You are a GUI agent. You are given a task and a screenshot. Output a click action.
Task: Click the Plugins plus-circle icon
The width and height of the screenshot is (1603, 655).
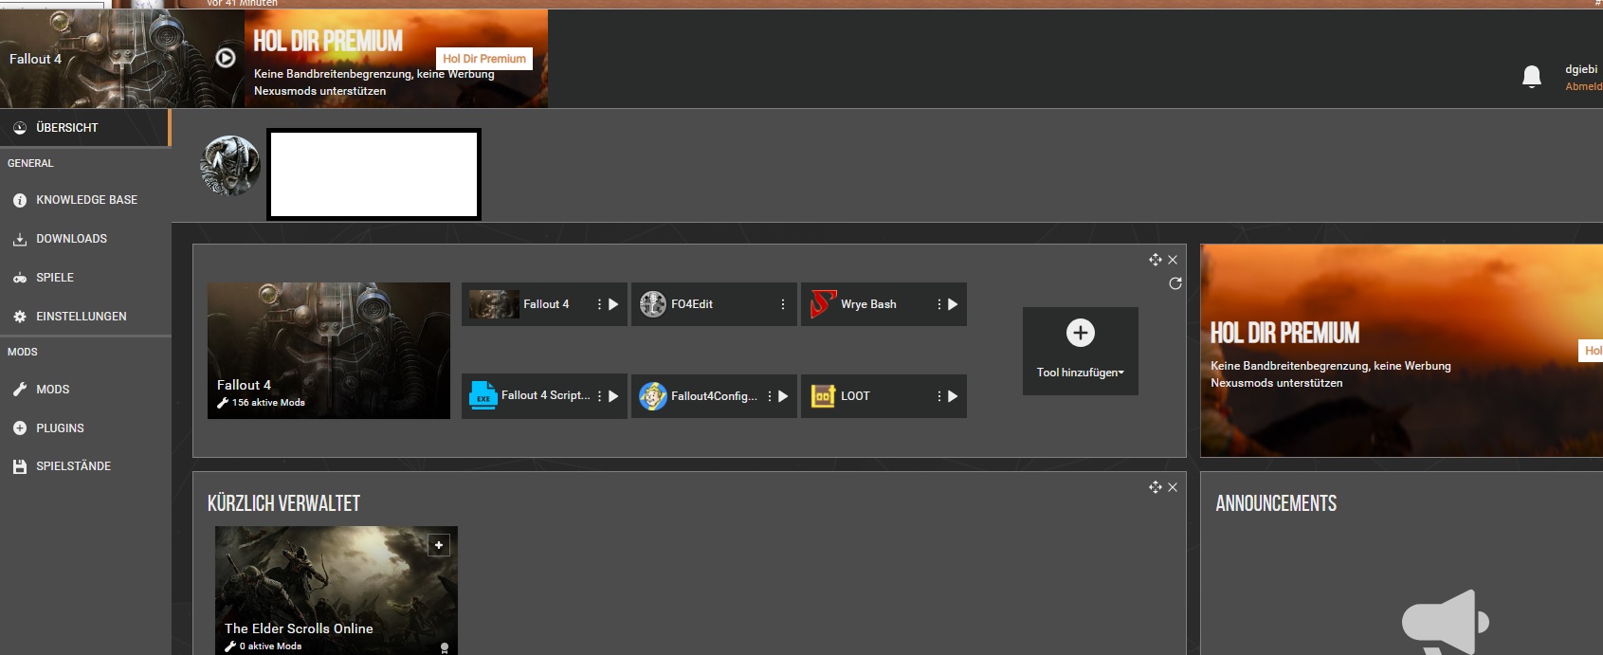20,428
